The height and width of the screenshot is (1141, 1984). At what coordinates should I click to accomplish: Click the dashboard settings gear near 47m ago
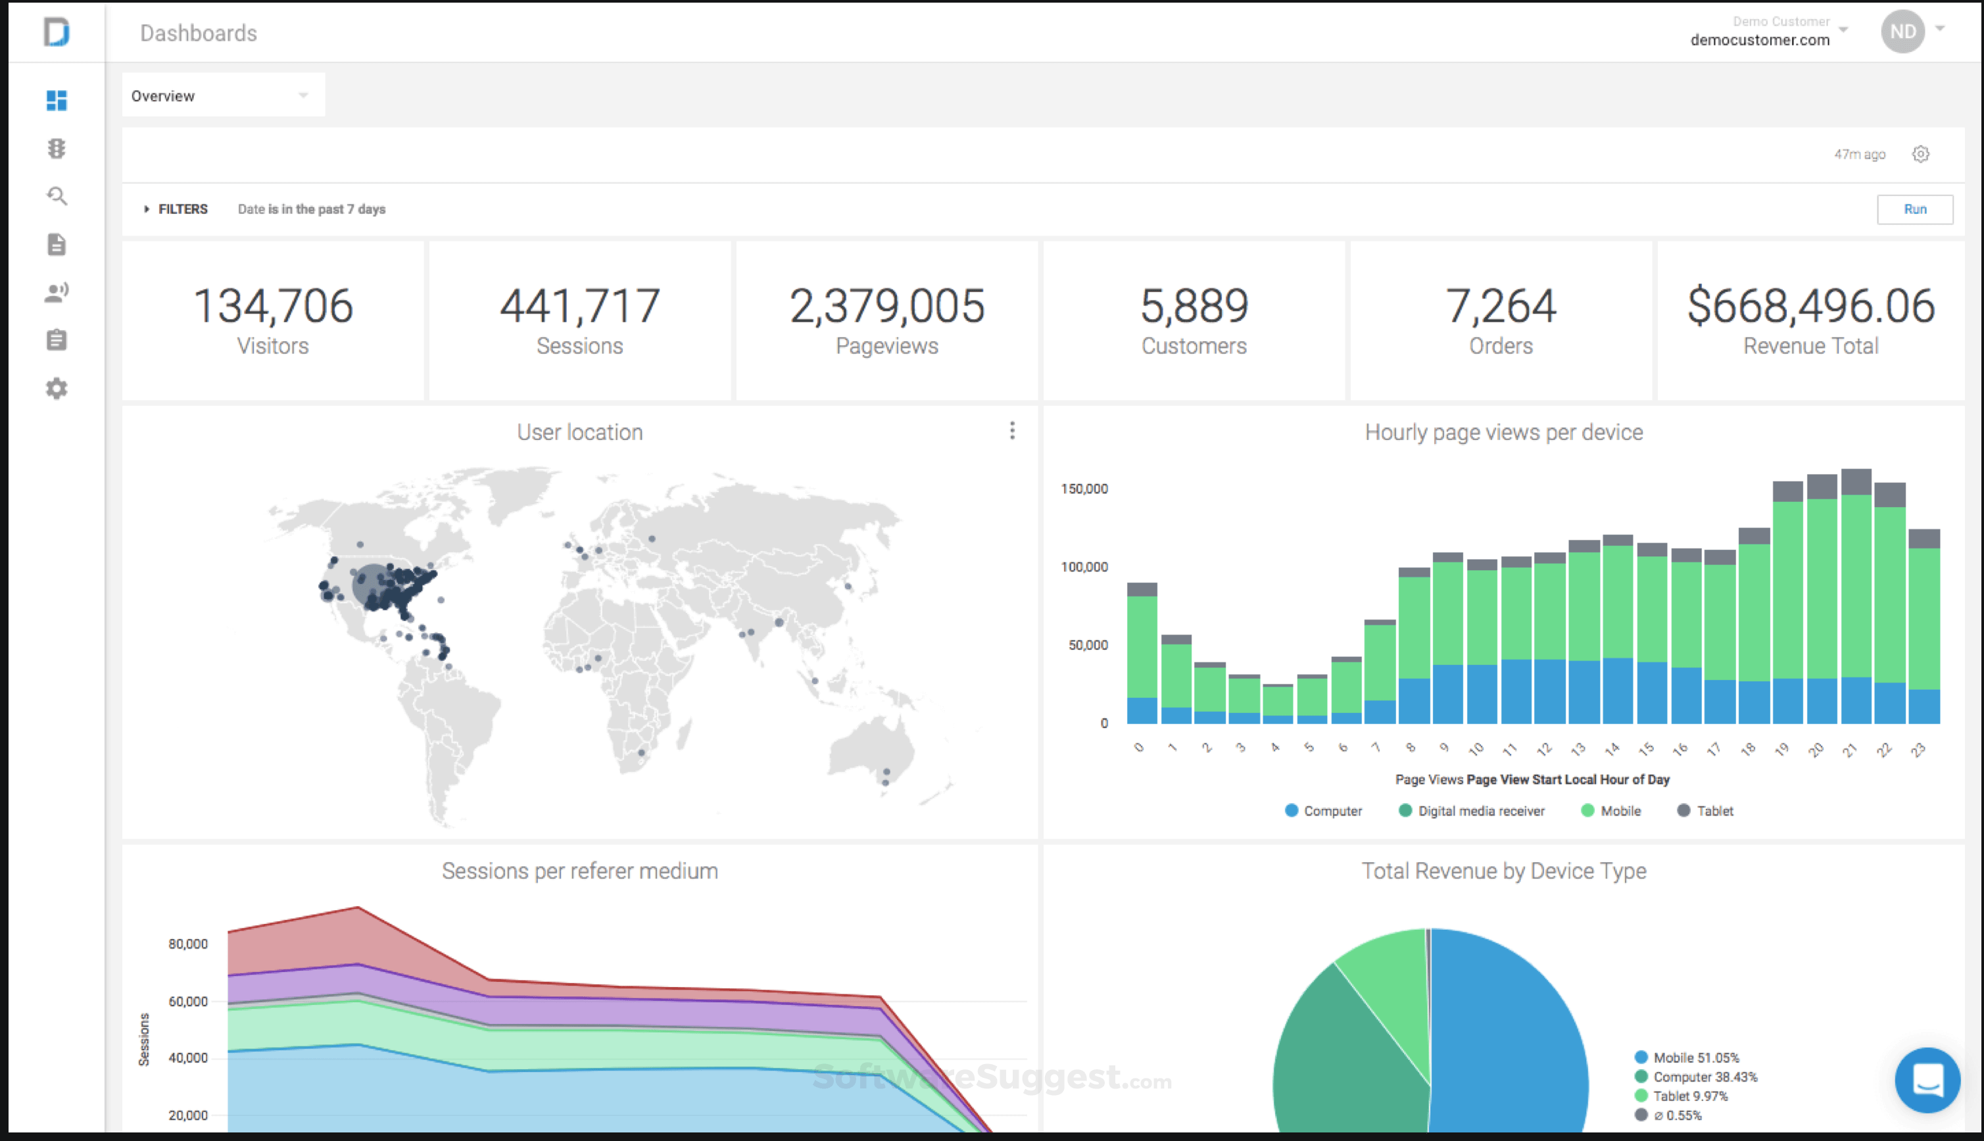tap(1920, 154)
